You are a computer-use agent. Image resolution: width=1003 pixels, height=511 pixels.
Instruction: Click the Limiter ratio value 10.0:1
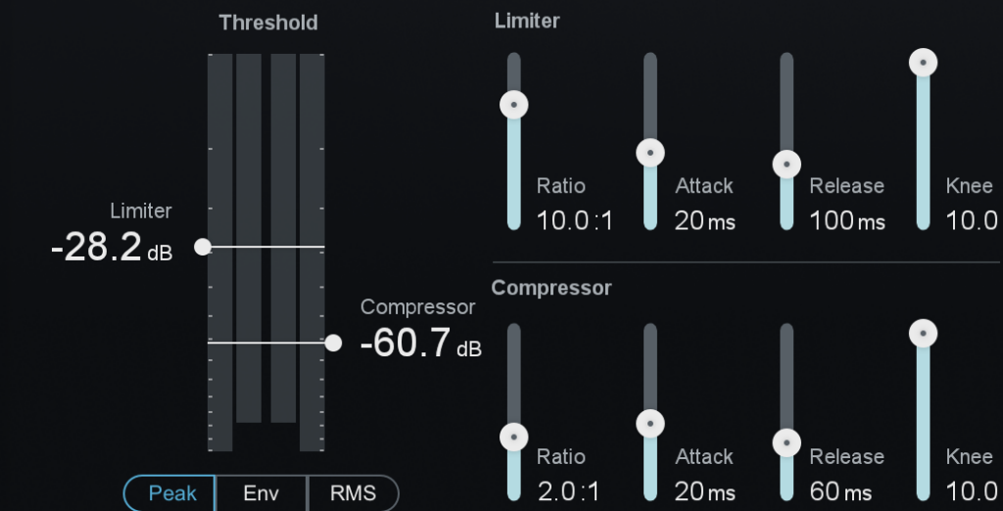(574, 221)
